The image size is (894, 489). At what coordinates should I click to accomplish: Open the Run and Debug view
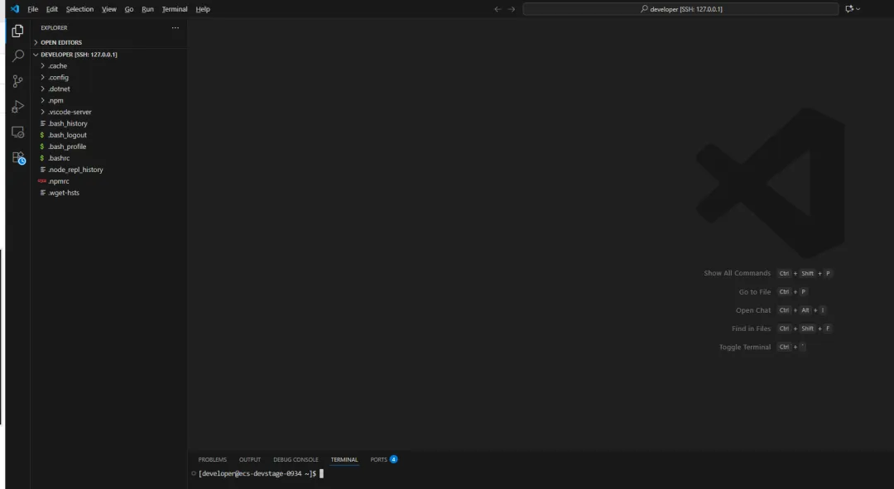[x=17, y=107]
